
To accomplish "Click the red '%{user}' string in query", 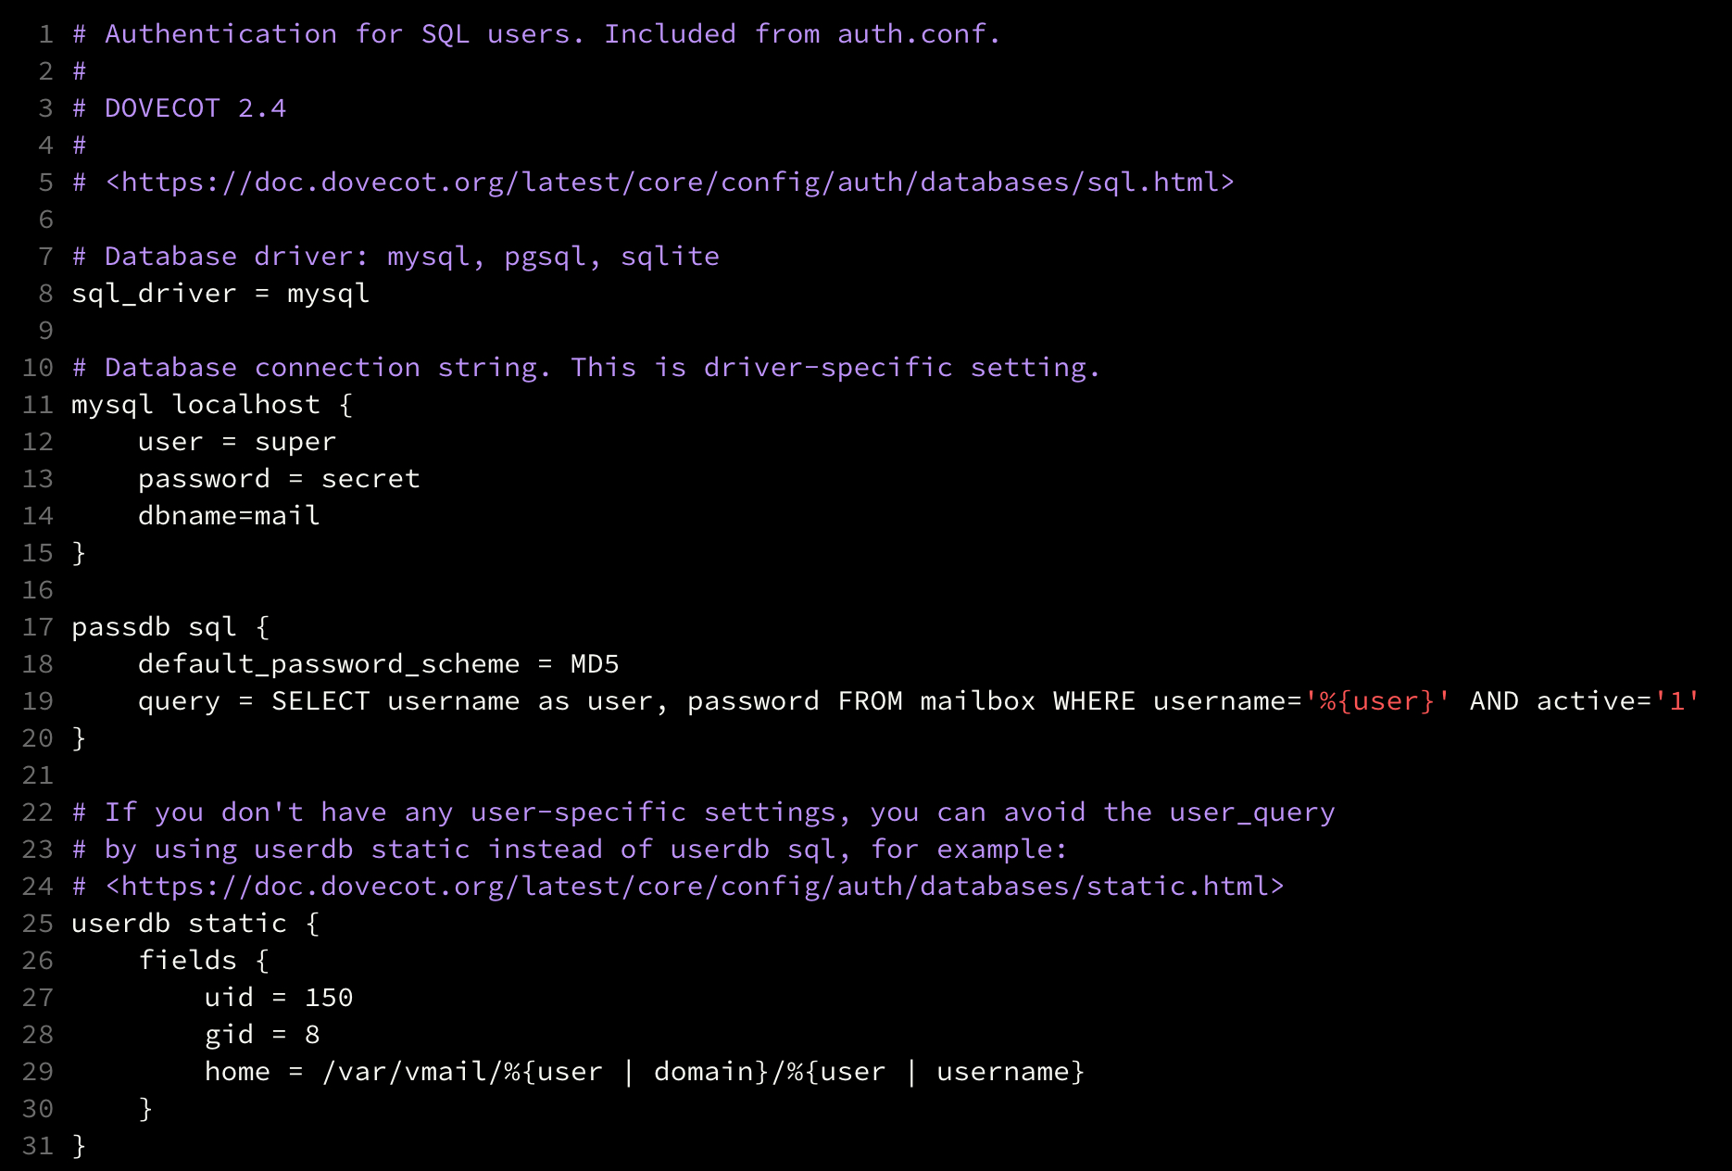I will click(x=1377, y=701).
